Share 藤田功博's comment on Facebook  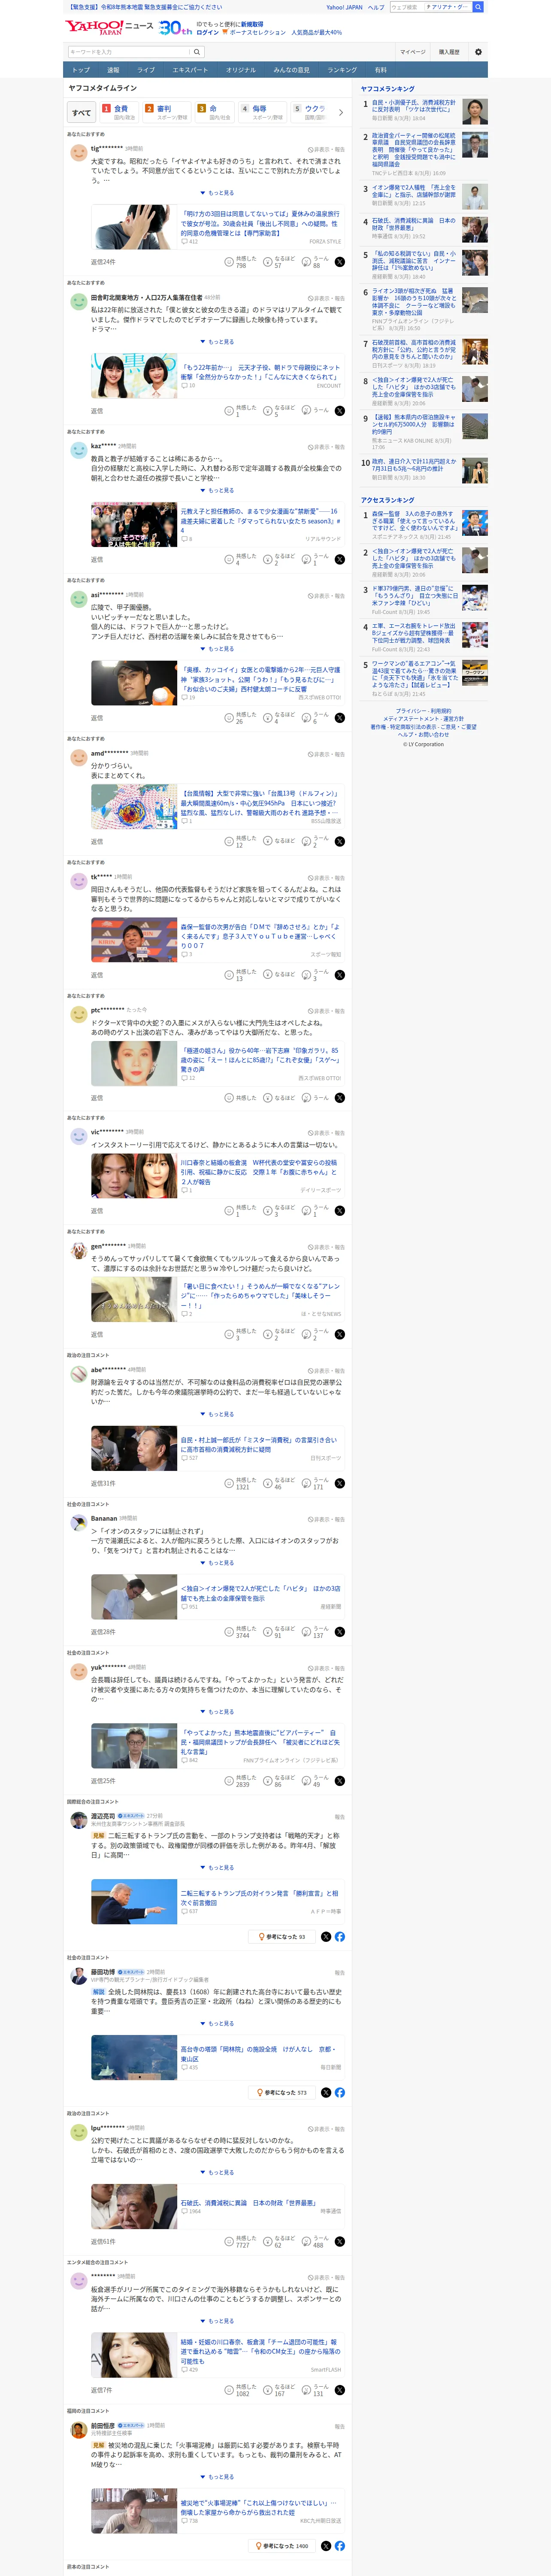(x=340, y=2092)
